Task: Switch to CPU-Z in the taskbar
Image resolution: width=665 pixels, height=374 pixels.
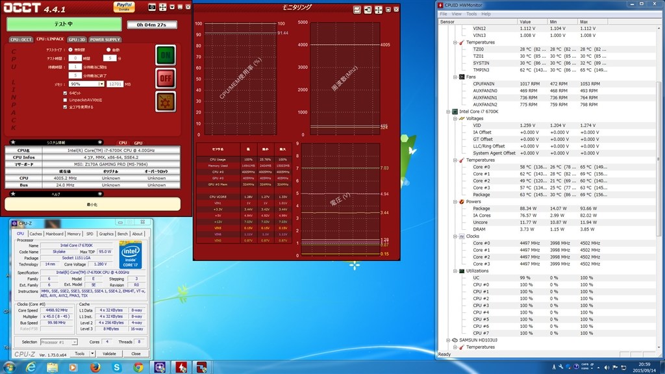Action: [160, 368]
